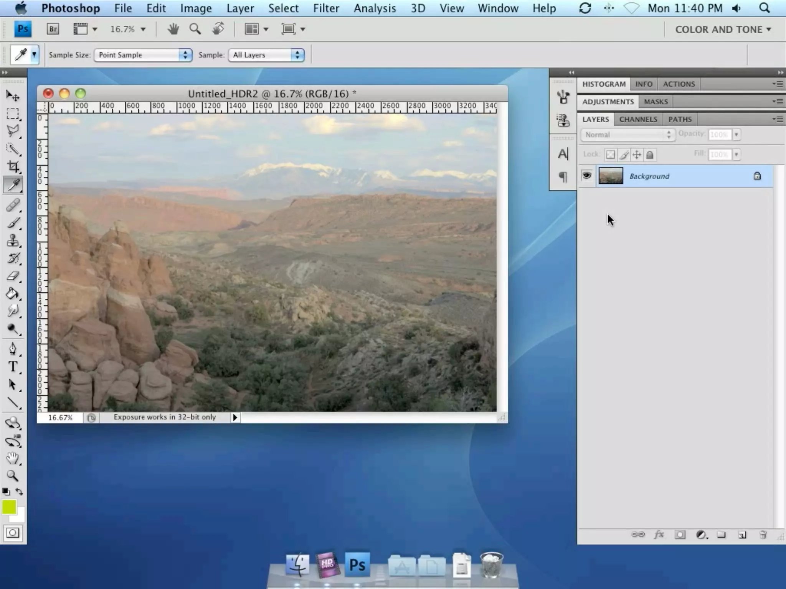
Task: Select the Pen tool
Action: (13, 349)
